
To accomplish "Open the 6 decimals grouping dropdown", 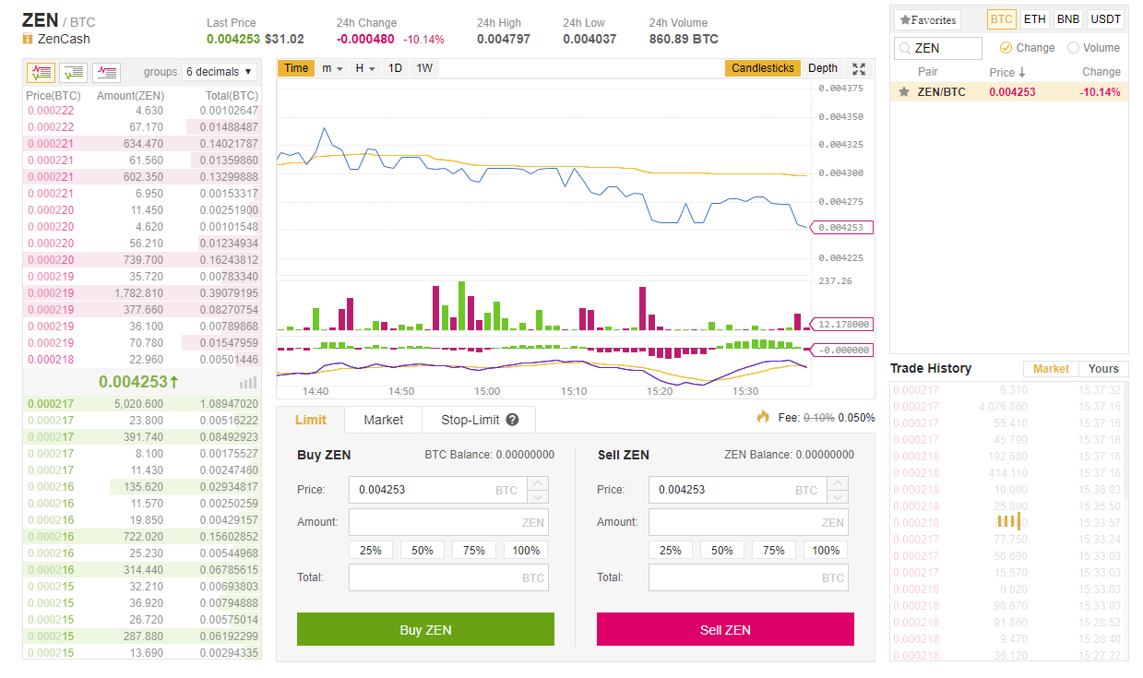I will (x=220, y=71).
